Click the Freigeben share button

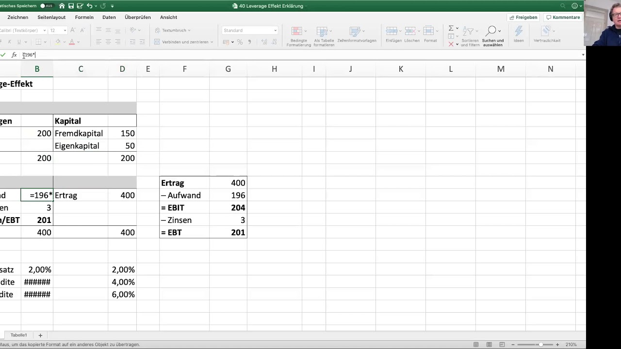click(x=523, y=17)
